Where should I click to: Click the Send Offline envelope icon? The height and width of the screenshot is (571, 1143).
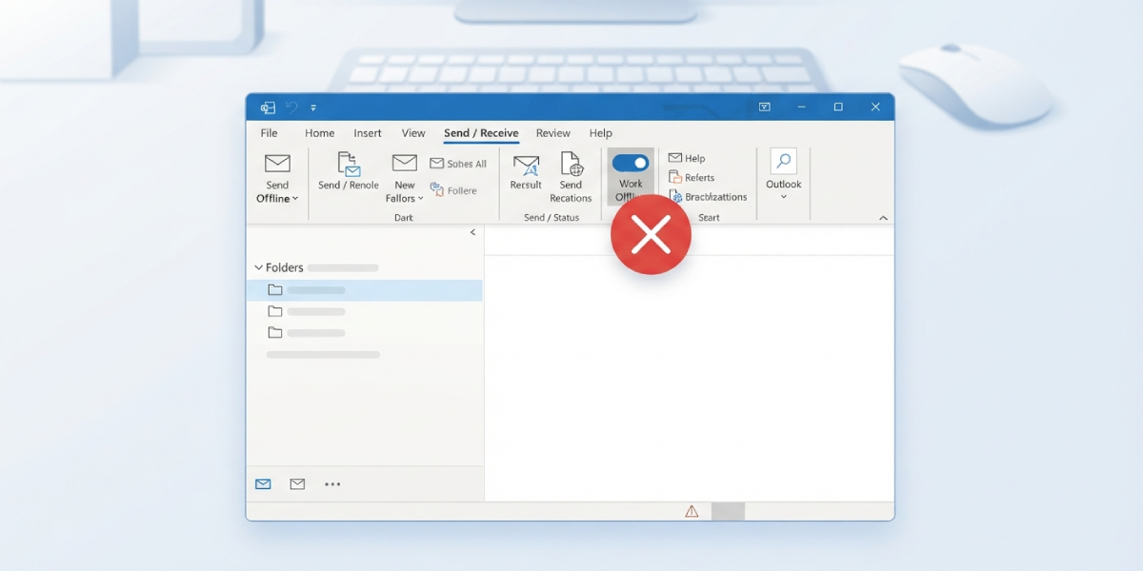pyautogui.click(x=277, y=163)
